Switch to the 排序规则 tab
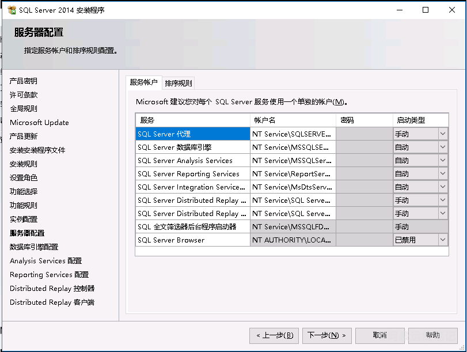Image resolution: width=467 pixels, height=352 pixels. [179, 83]
